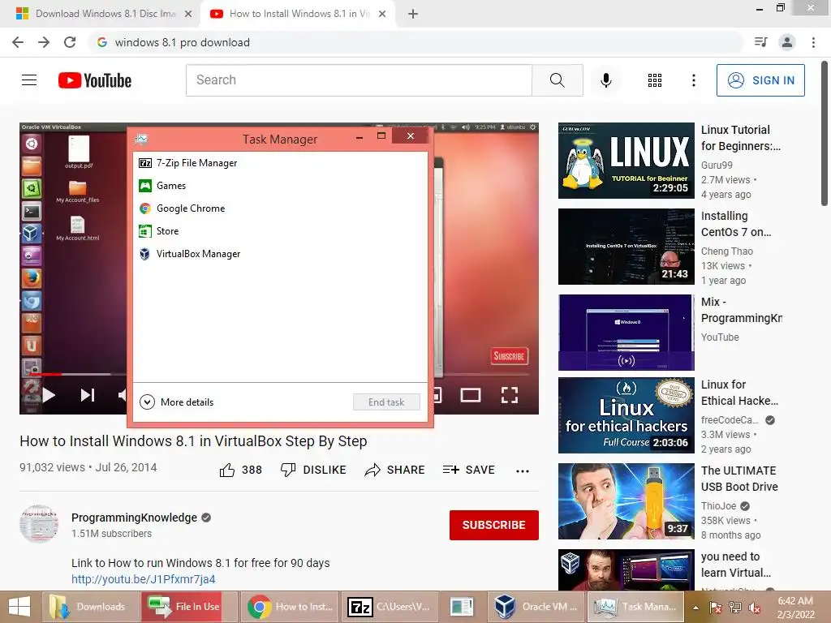The width and height of the screenshot is (831, 623).
Task: Open Linux for Ethical Hackers video thumbnail
Action: tap(626, 415)
